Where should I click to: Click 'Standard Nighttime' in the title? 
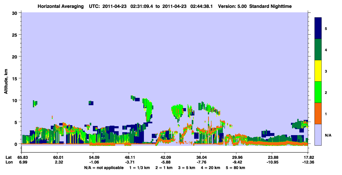[270, 6]
